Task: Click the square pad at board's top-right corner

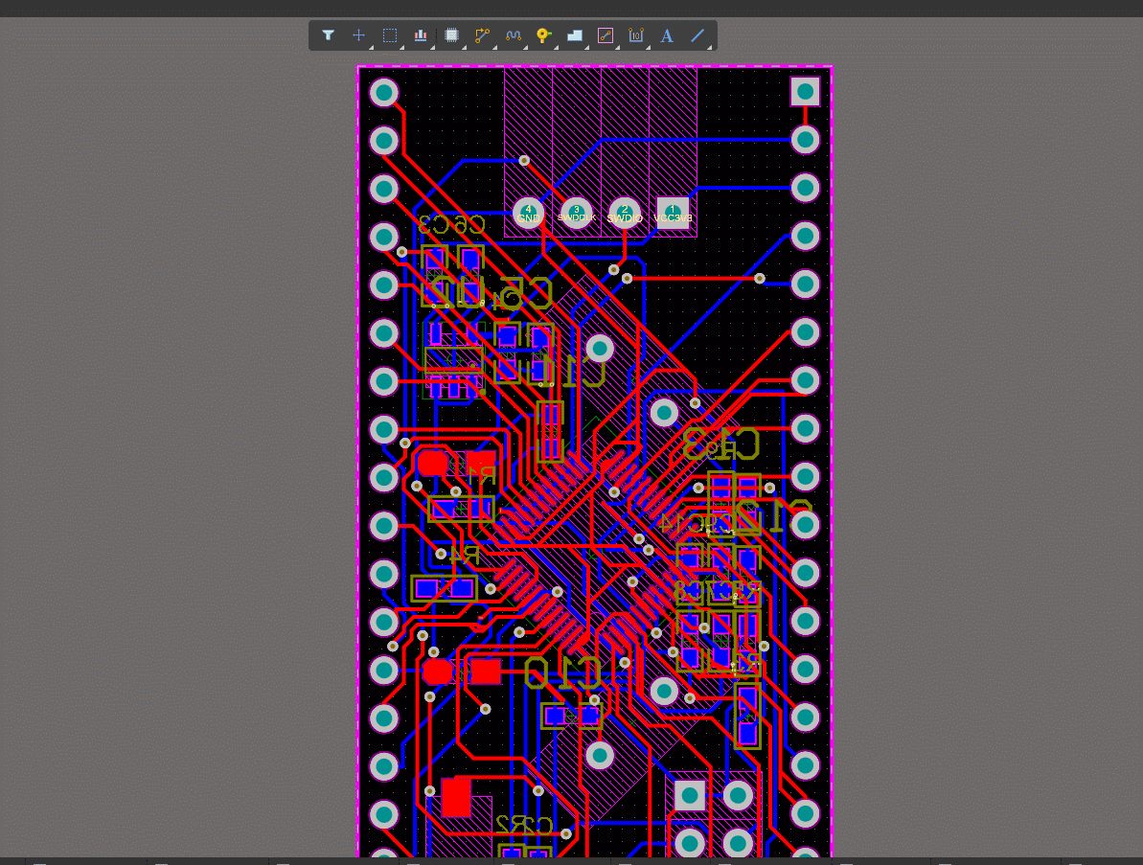Action: coord(805,92)
